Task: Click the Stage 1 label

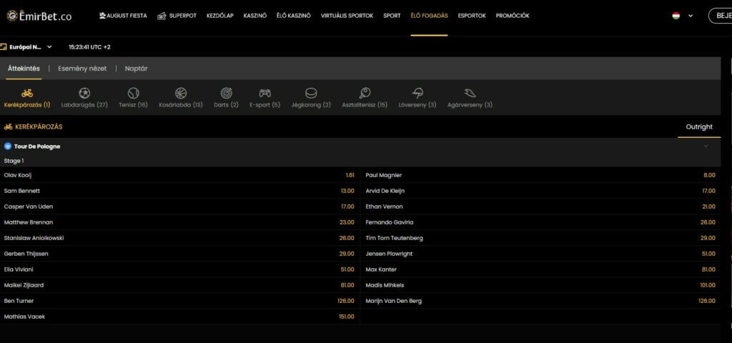Action: [x=14, y=161]
